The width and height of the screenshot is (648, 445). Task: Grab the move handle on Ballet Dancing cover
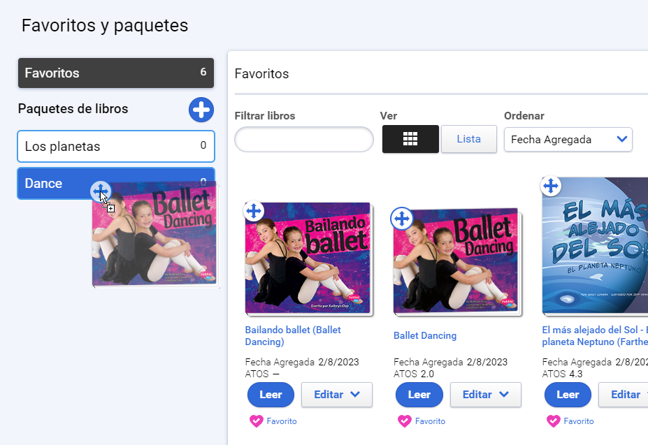(402, 218)
